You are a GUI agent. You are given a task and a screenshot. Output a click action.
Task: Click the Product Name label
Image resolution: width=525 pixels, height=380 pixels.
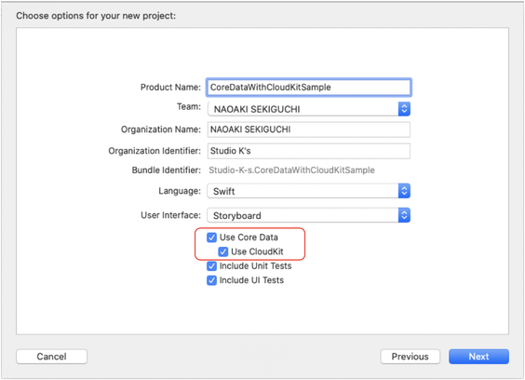click(170, 88)
